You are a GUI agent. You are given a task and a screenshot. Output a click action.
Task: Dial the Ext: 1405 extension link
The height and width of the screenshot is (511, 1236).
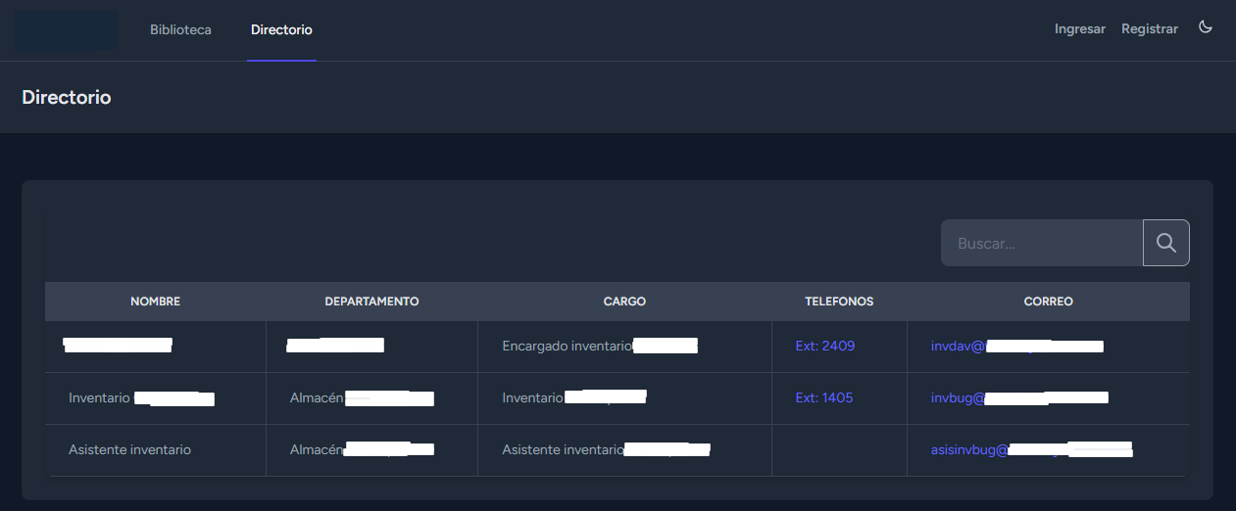point(823,397)
